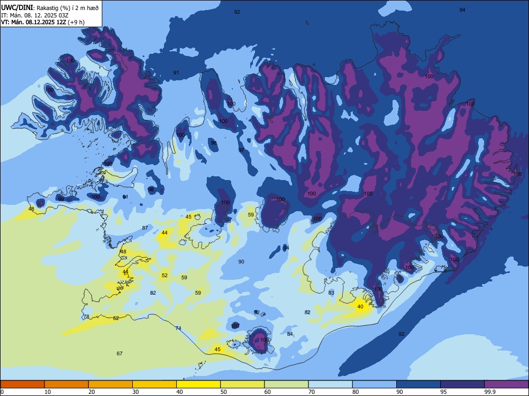Pick the pale yellow 50–60 legend swatch

click(x=242, y=384)
